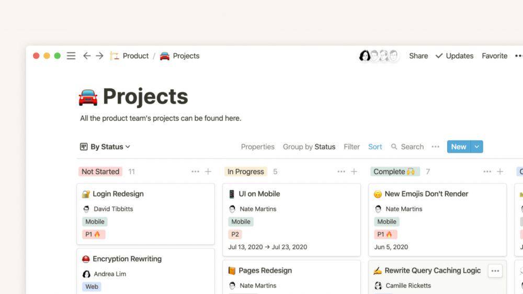Screen dimensions: 523x294
Task: Click the Web tag on Encryption Rewriting
Action: coord(92,287)
